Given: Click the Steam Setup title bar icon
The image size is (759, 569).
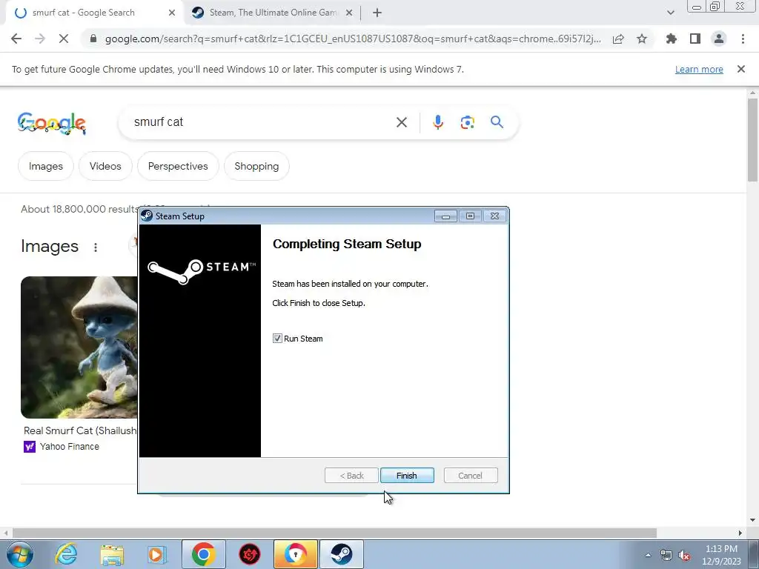Looking at the screenshot, I should click(147, 216).
